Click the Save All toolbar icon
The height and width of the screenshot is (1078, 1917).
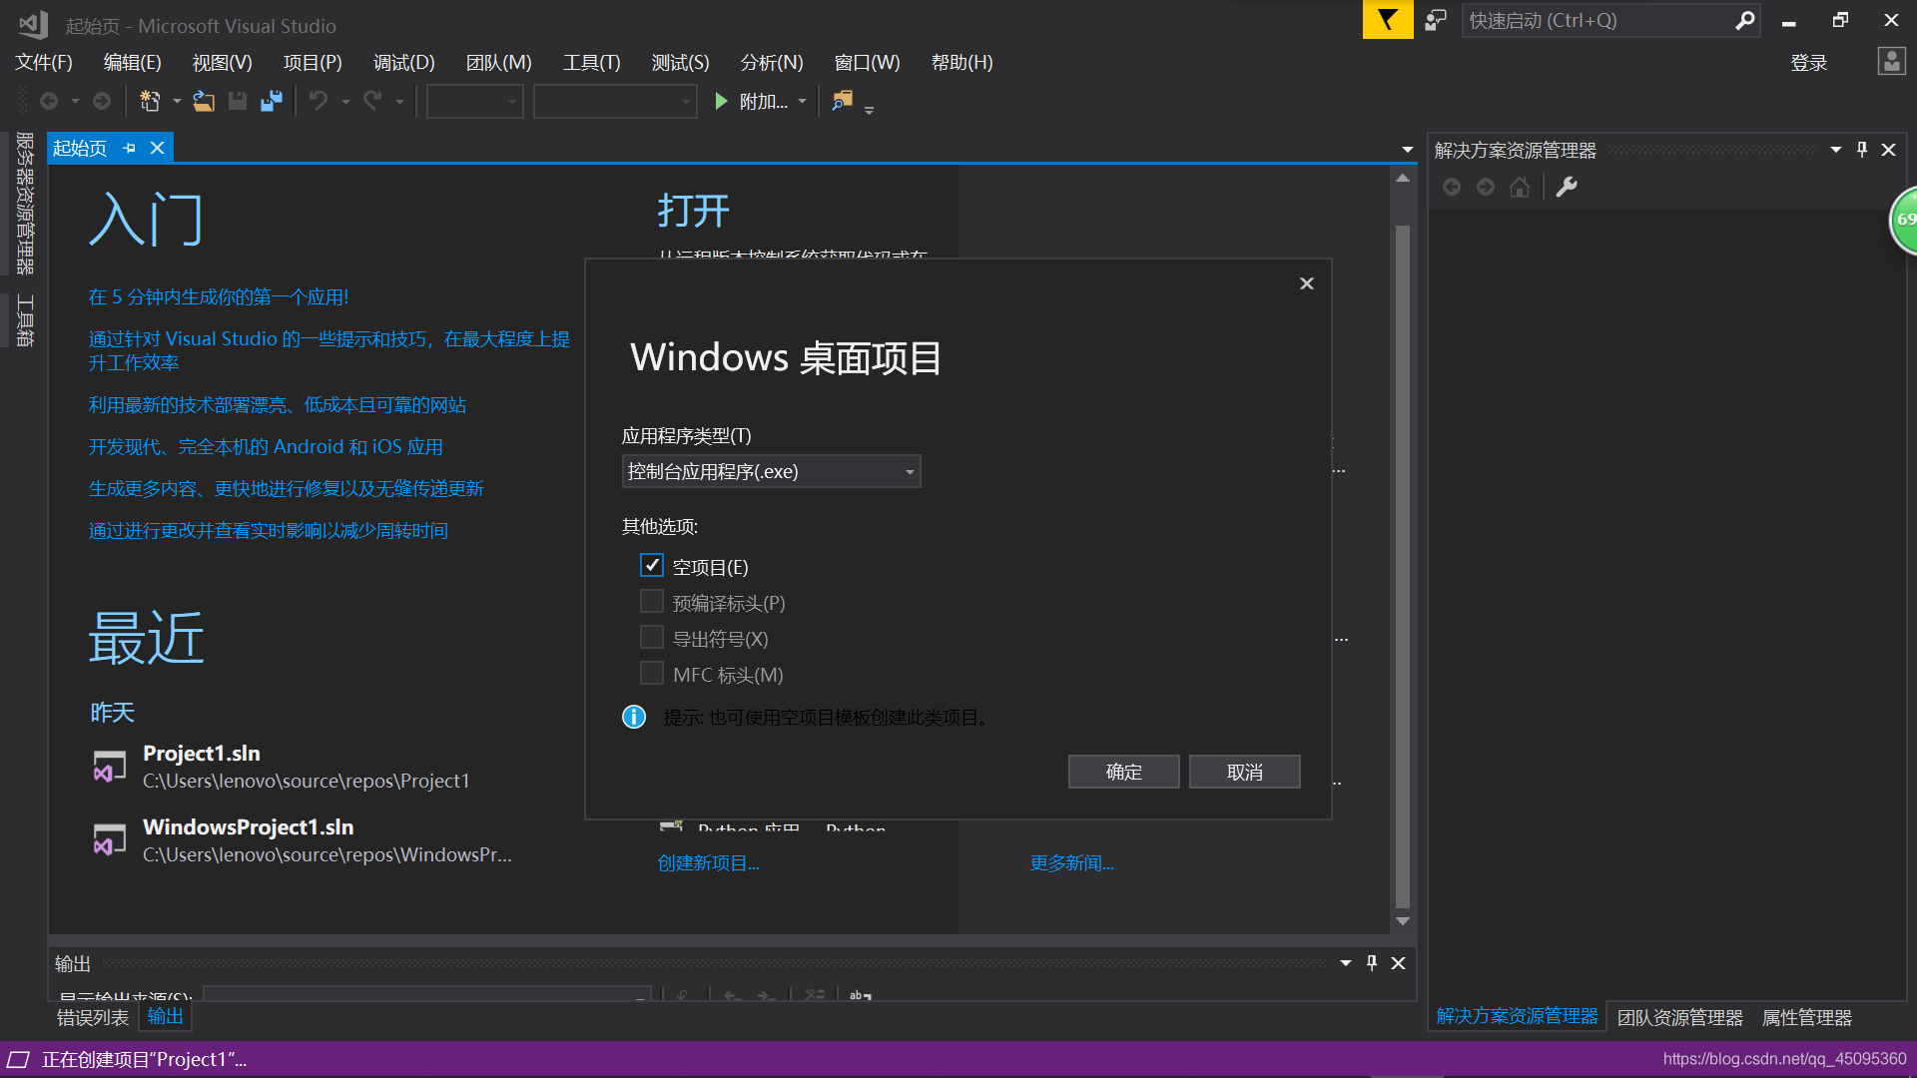(271, 101)
